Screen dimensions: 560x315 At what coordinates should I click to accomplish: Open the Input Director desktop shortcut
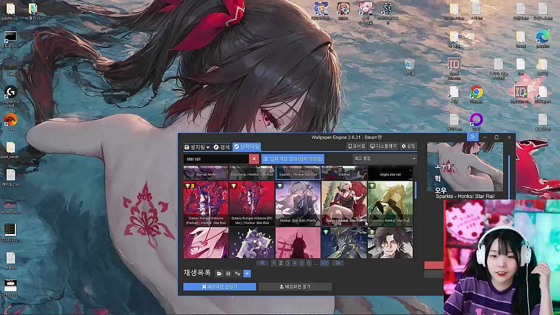[454, 69]
